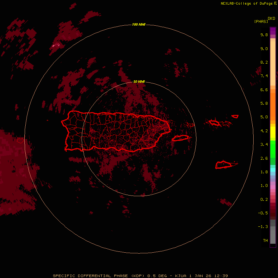Pick the pink band on color scale
Viewport: 278px width, 278px height.
273,187
